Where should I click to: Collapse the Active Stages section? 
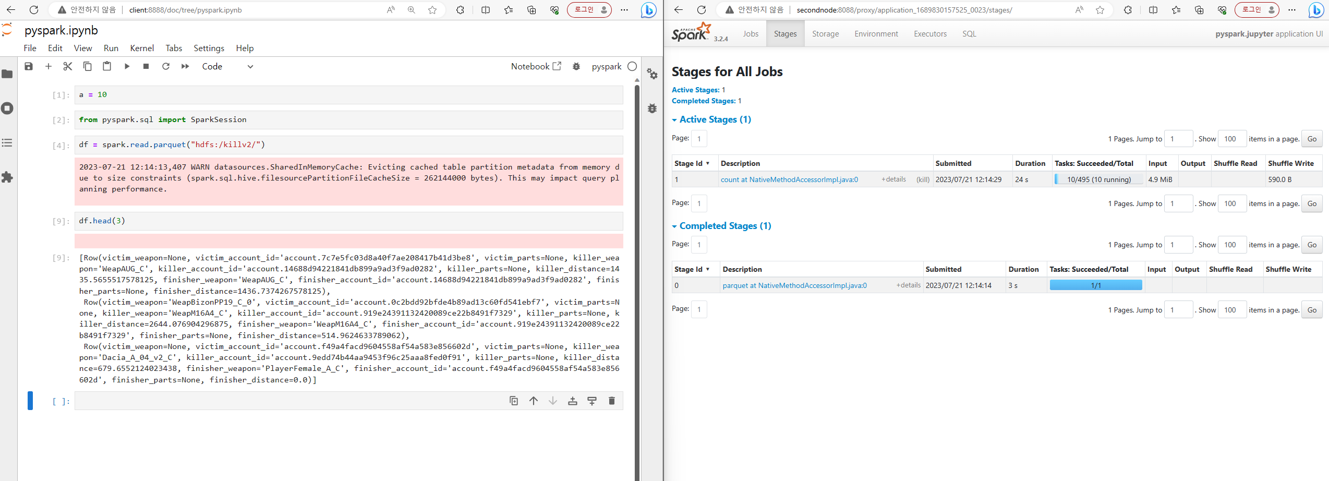[x=711, y=119]
